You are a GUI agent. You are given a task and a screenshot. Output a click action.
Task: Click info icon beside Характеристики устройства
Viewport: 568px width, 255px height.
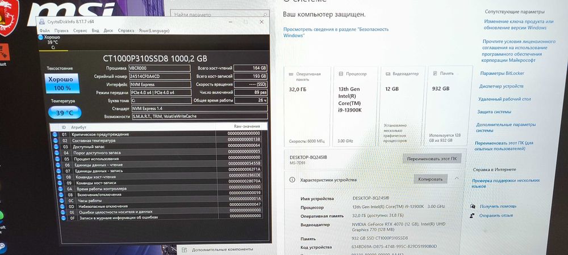point(293,180)
